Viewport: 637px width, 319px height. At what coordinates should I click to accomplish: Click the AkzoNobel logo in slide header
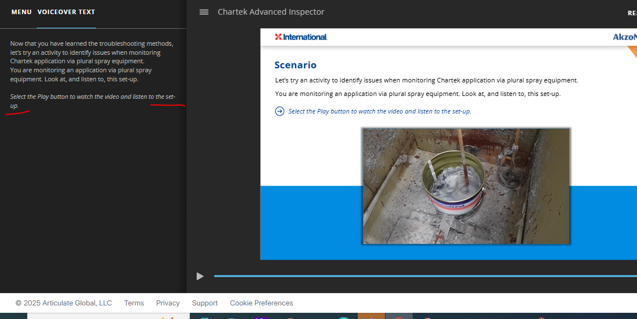(x=625, y=37)
